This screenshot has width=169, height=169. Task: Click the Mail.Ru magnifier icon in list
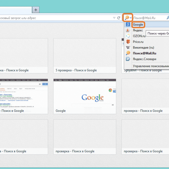click(x=128, y=53)
